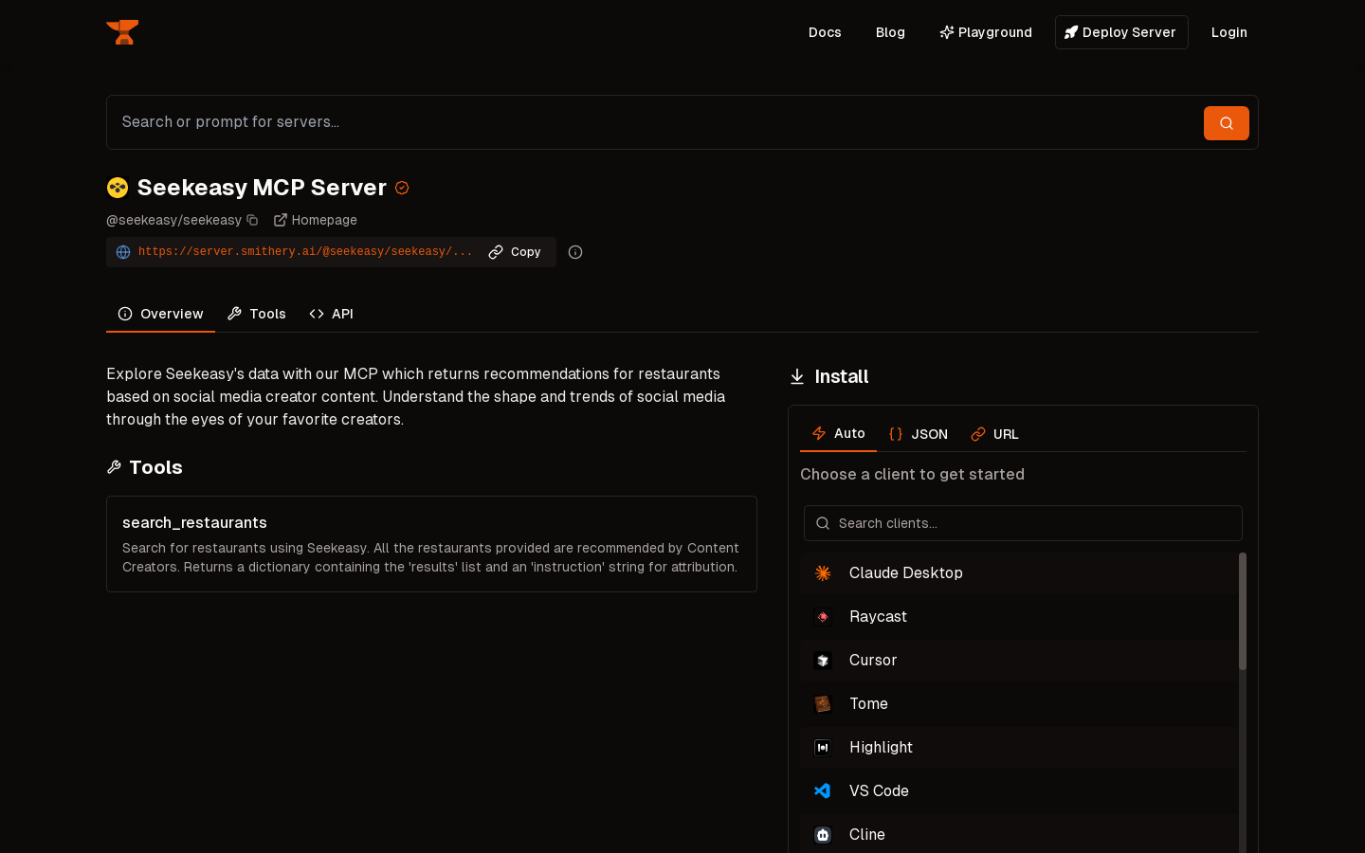Choose VS Code as client
The height and width of the screenshot is (853, 1365).
tap(1019, 791)
